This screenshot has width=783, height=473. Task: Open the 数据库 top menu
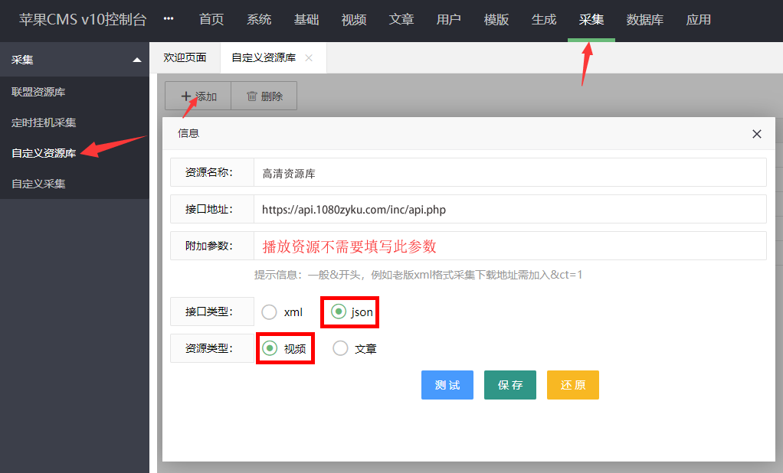click(x=644, y=20)
